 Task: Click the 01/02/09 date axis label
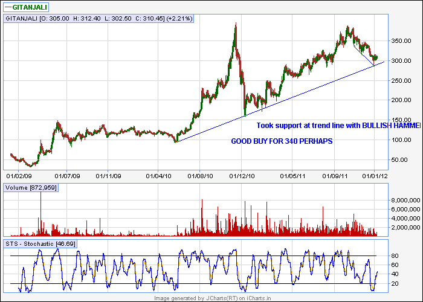(19, 176)
